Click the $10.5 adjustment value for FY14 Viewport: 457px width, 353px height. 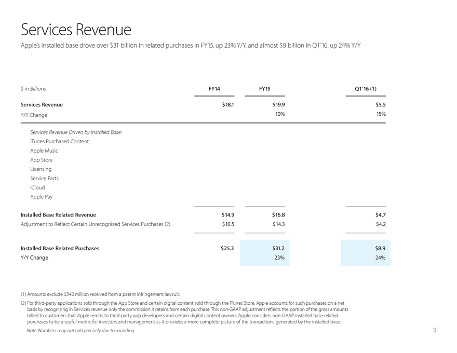point(227,224)
